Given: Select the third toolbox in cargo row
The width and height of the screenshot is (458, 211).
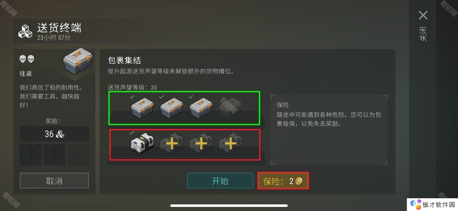Looking at the screenshot, I should (201, 108).
